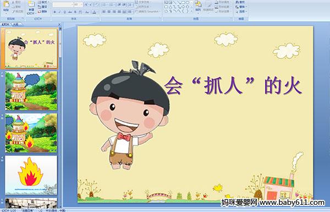Click the Convert to SmartArt button

[148, 12]
